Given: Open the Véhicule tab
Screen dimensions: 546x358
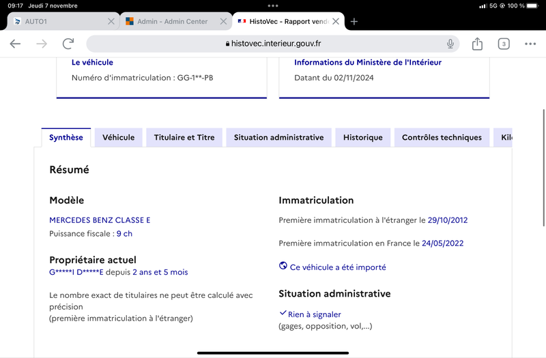Looking at the screenshot, I should (x=118, y=138).
